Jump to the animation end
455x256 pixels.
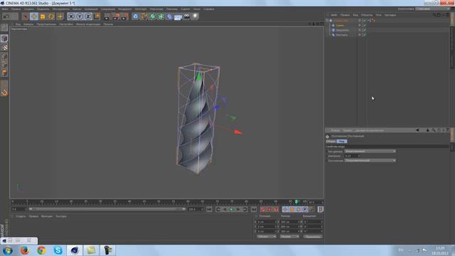tap(254, 209)
